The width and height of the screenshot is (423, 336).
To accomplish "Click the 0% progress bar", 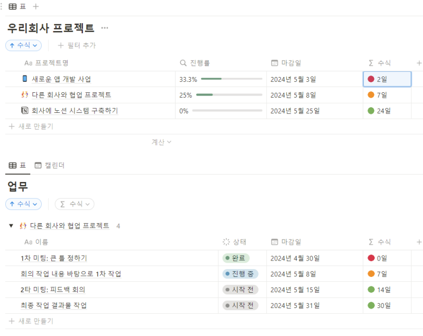I will click(227, 111).
